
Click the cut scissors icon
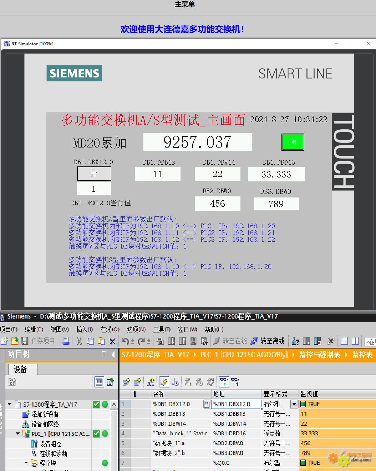pos(79,341)
